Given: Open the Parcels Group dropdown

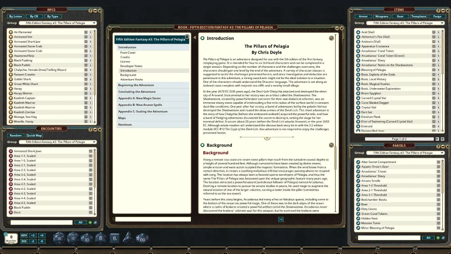Looking at the screenshot, I should (405, 153).
